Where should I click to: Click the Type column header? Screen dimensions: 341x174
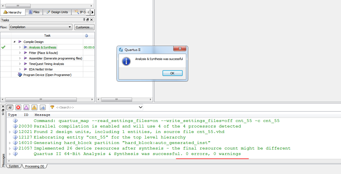tap(12, 115)
